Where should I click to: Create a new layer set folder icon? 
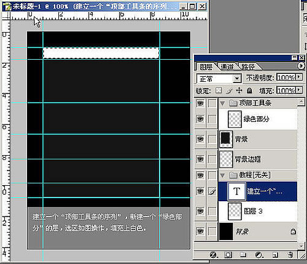coord(243,255)
